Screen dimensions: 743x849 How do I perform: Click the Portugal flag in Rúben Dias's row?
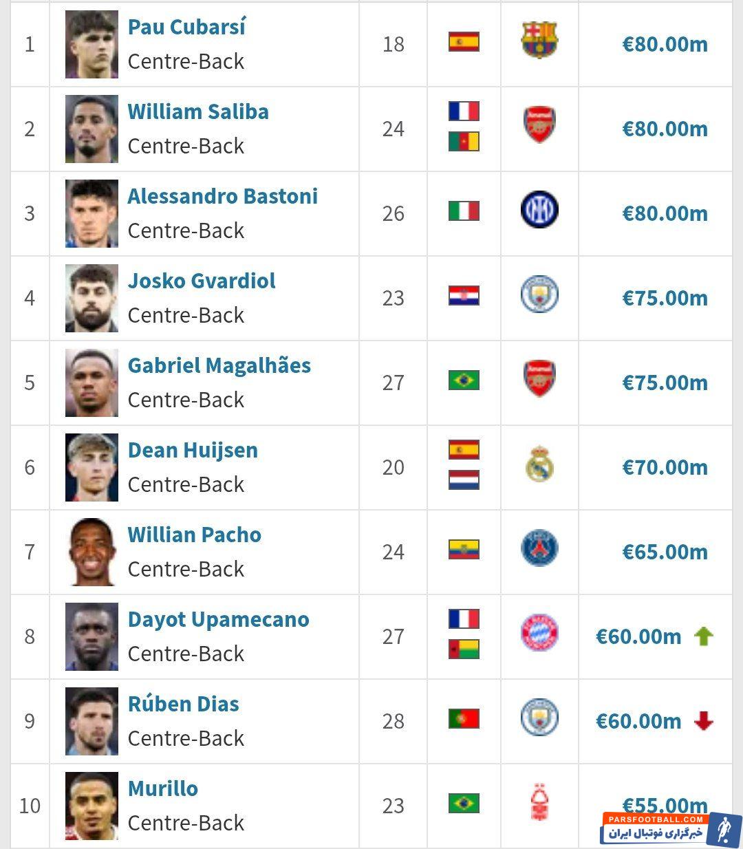[x=464, y=719]
